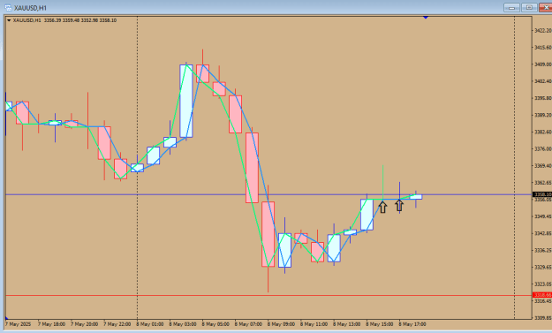Click the 3329.65 price axis label
This screenshot has width=552, height=333.
[x=543, y=267]
